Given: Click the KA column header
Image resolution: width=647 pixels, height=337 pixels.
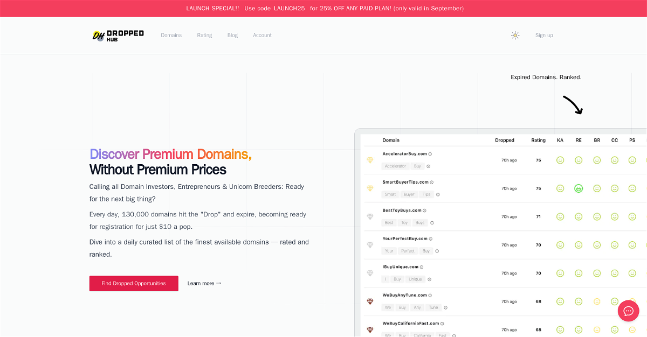Looking at the screenshot, I should pyautogui.click(x=560, y=141).
